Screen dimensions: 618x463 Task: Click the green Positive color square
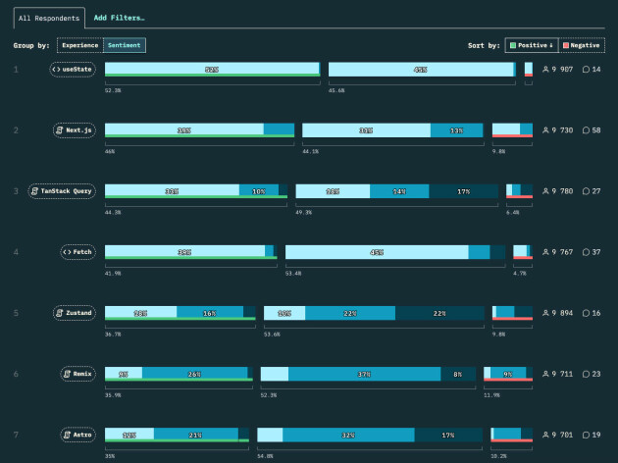(x=513, y=45)
